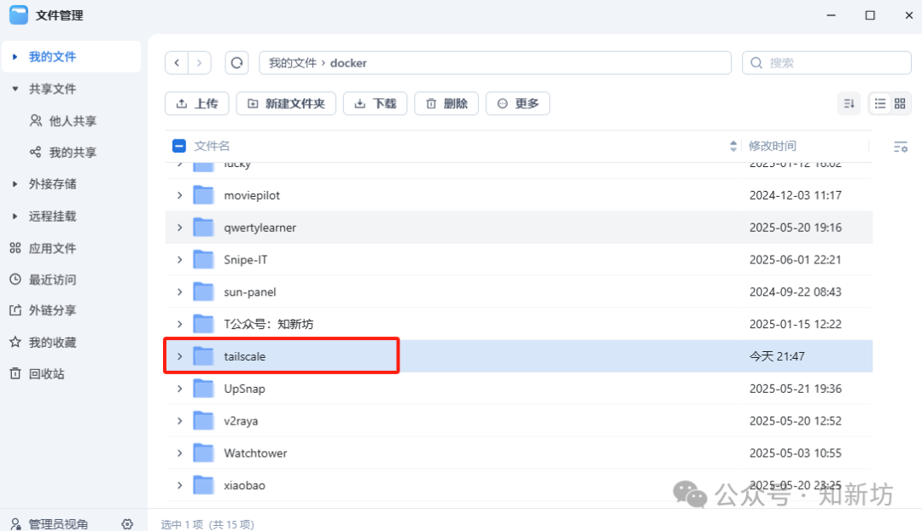The image size is (922, 531).
Task: Expand the moviepilot folder row
Action: 179,195
